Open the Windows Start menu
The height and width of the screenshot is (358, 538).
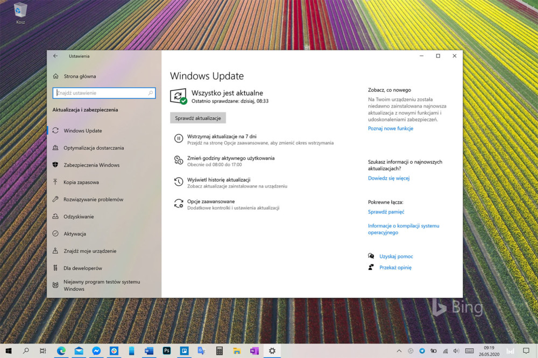point(9,351)
